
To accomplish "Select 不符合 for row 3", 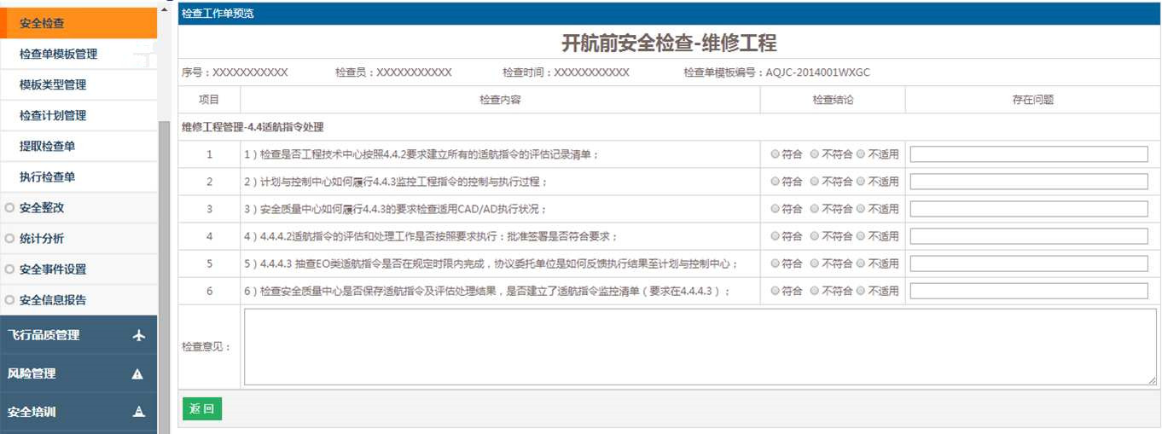I will [x=814, y=209].
